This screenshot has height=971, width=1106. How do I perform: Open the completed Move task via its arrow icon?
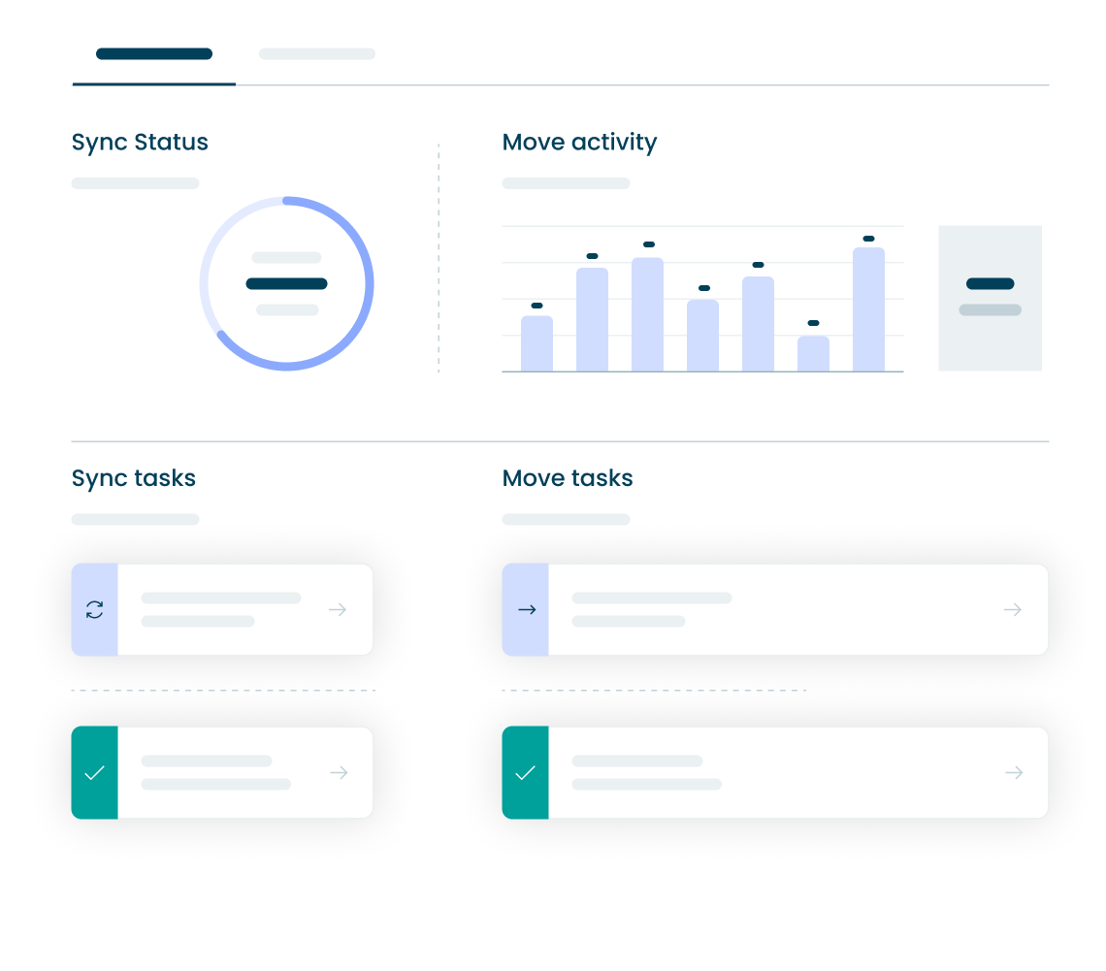tap(1013, 772)
